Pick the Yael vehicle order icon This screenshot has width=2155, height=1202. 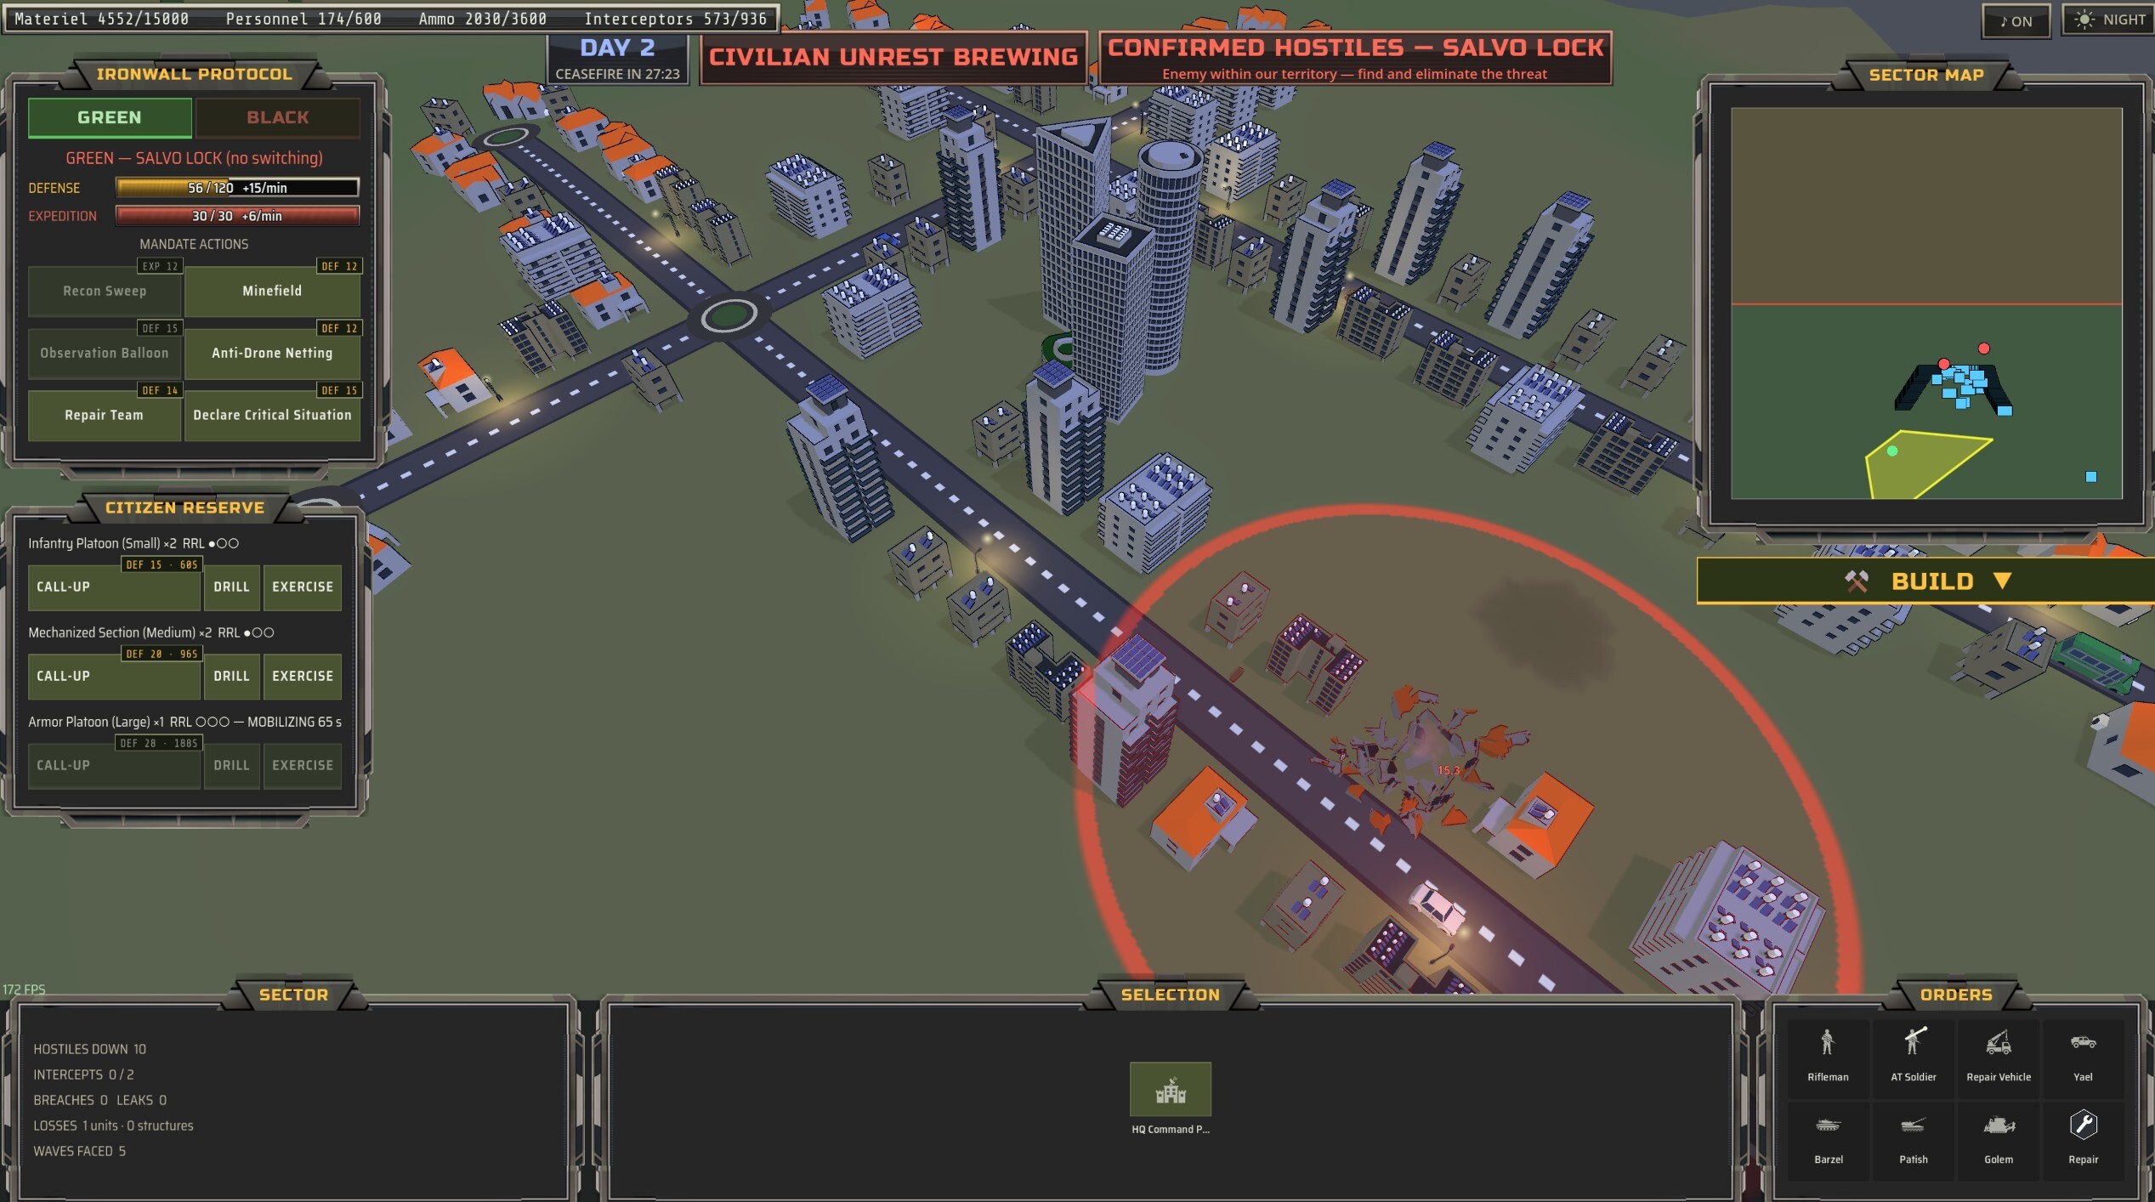(2083, 1057)
